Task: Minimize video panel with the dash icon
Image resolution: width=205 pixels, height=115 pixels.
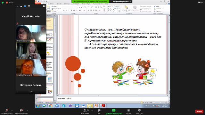Action: click(18, 6)
